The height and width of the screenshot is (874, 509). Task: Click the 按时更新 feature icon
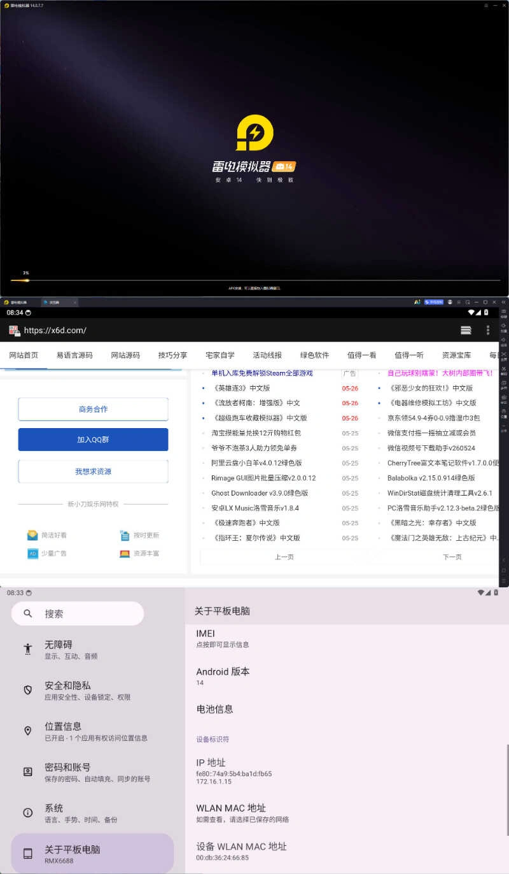pyautogui.click(x=125, y=535)
